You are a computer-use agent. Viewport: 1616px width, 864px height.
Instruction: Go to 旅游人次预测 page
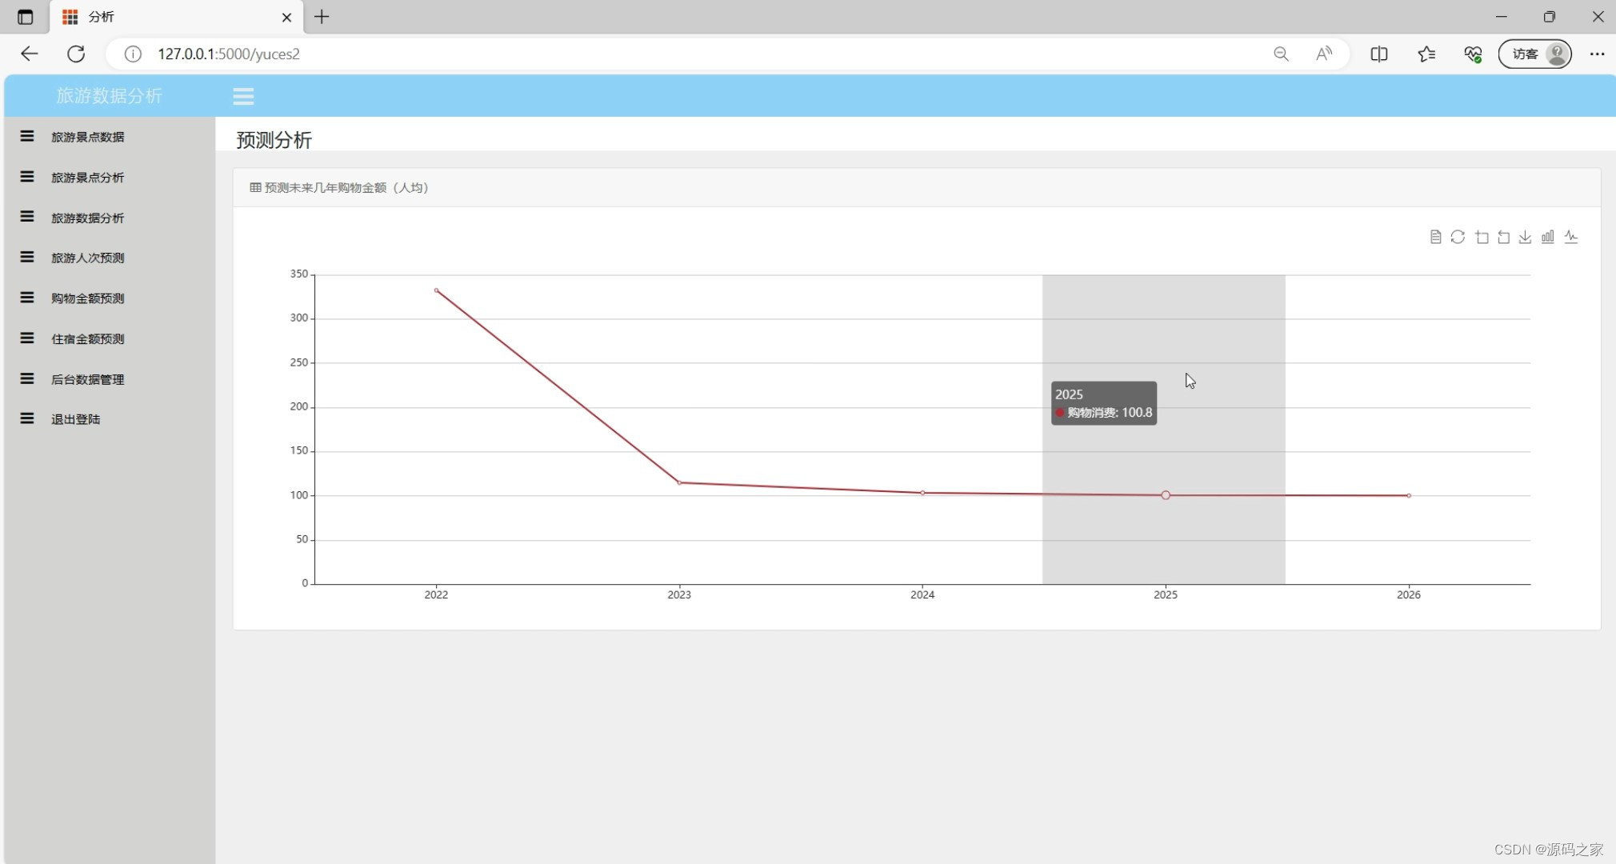pyautogui.click(x=87, y=258)
